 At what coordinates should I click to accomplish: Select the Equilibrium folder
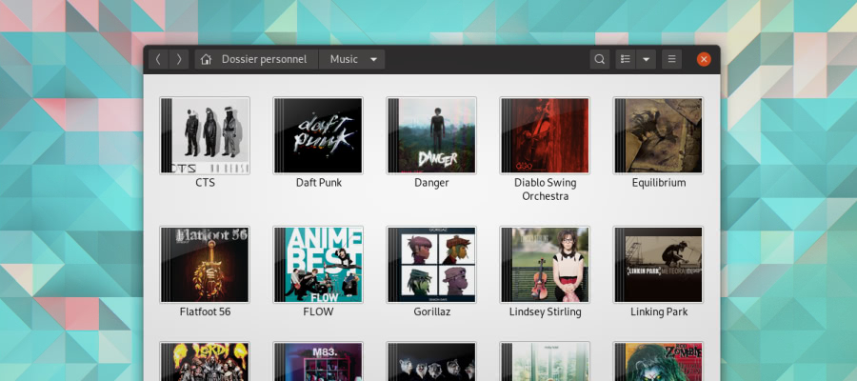tap(658, 135)
